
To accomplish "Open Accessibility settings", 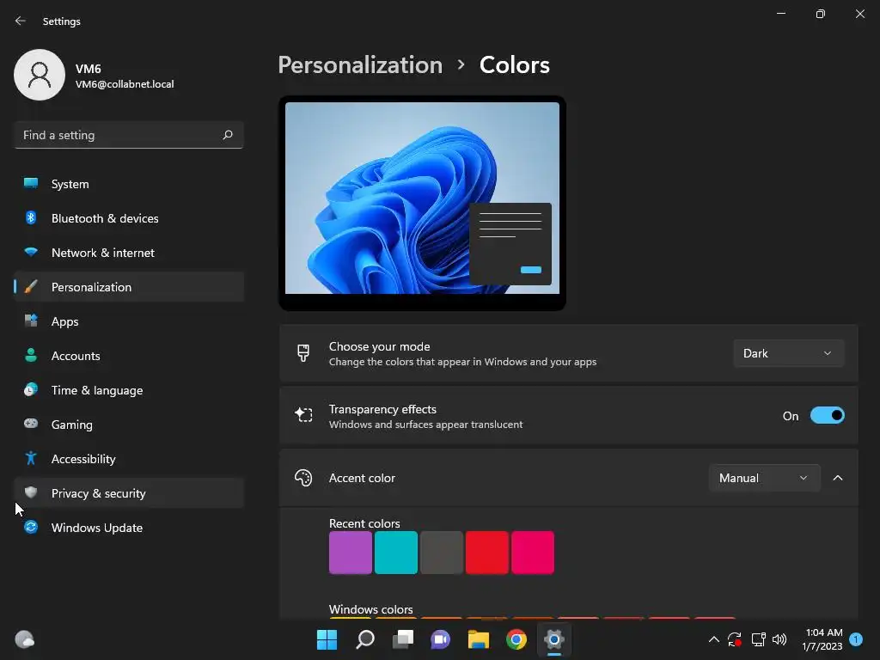I will coord(129,459).
